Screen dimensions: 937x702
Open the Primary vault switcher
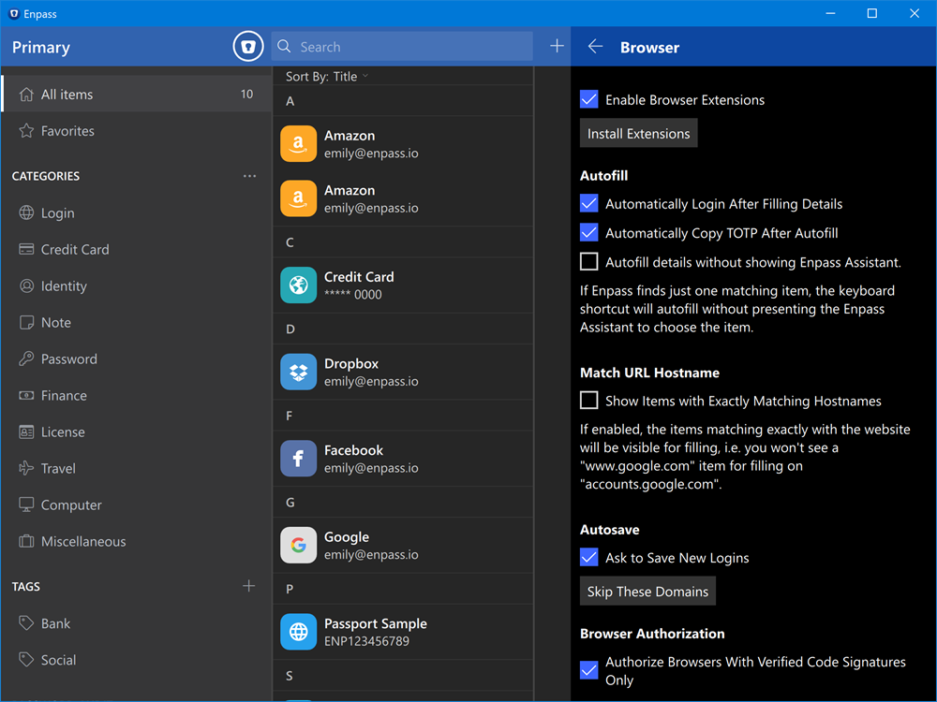[40, 47]
